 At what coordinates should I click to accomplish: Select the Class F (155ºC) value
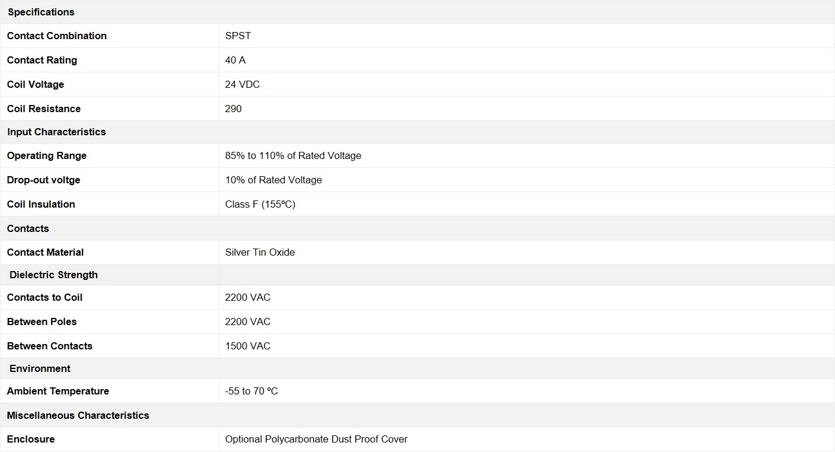click(260, 204)
